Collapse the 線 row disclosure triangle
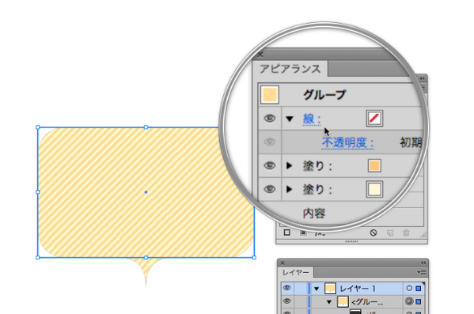Screen dimensions: 474x314 coord(290,119)
